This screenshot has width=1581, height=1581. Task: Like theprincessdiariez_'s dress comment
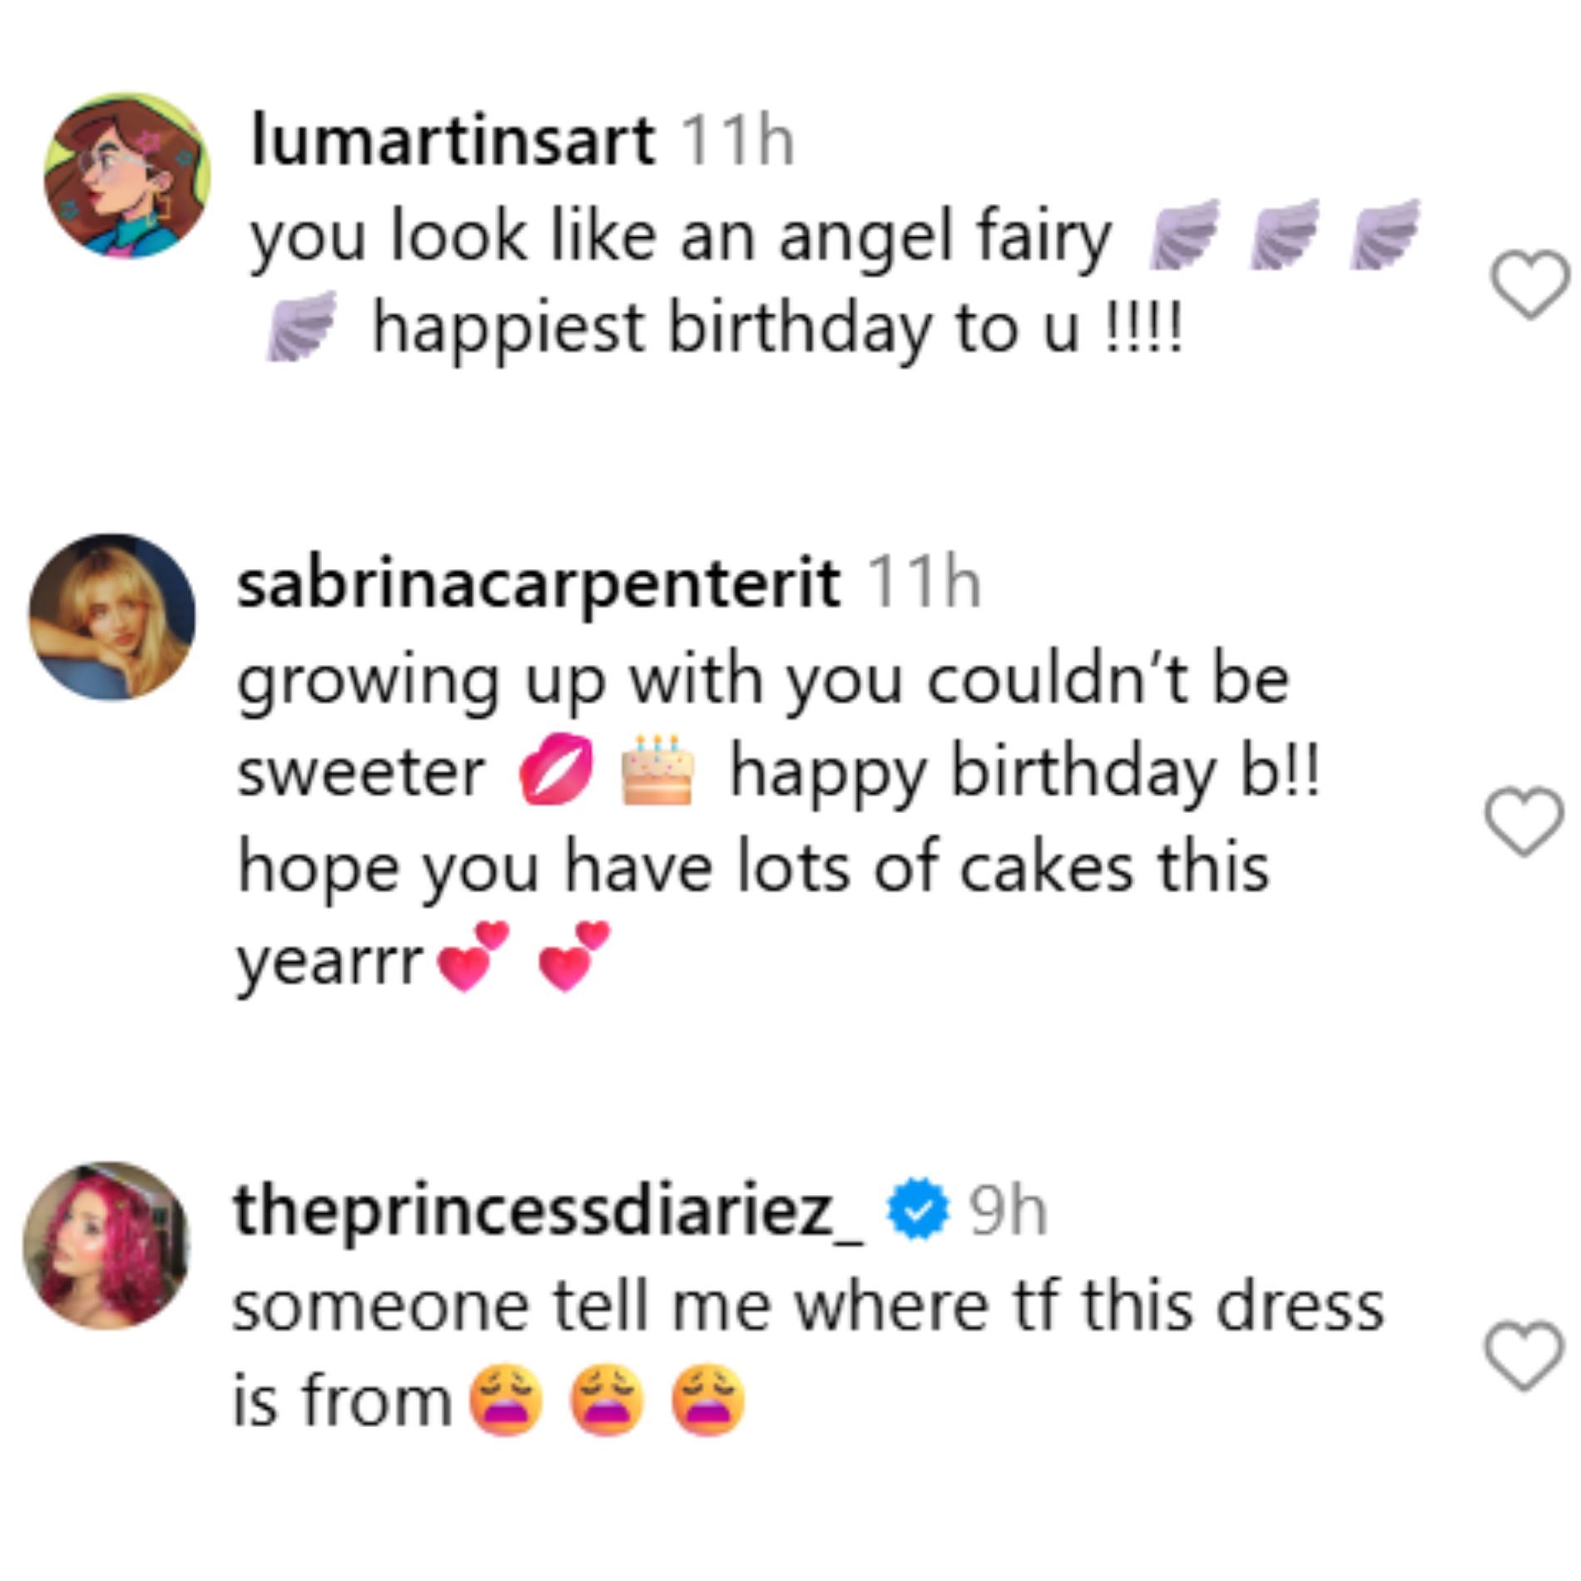pyautogui.click(x=1524, y=1355)
